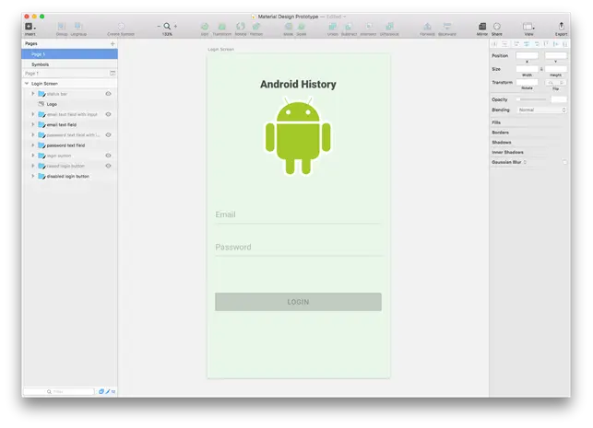Screen dimensions: 593x428
Task: Click the Forward arrange icon
Action: (427, 26)
